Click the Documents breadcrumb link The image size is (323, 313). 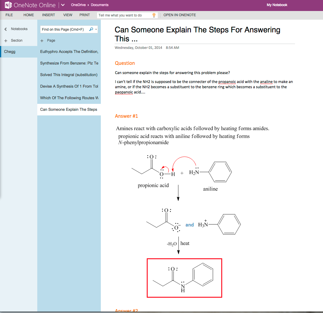coord(100,5)
